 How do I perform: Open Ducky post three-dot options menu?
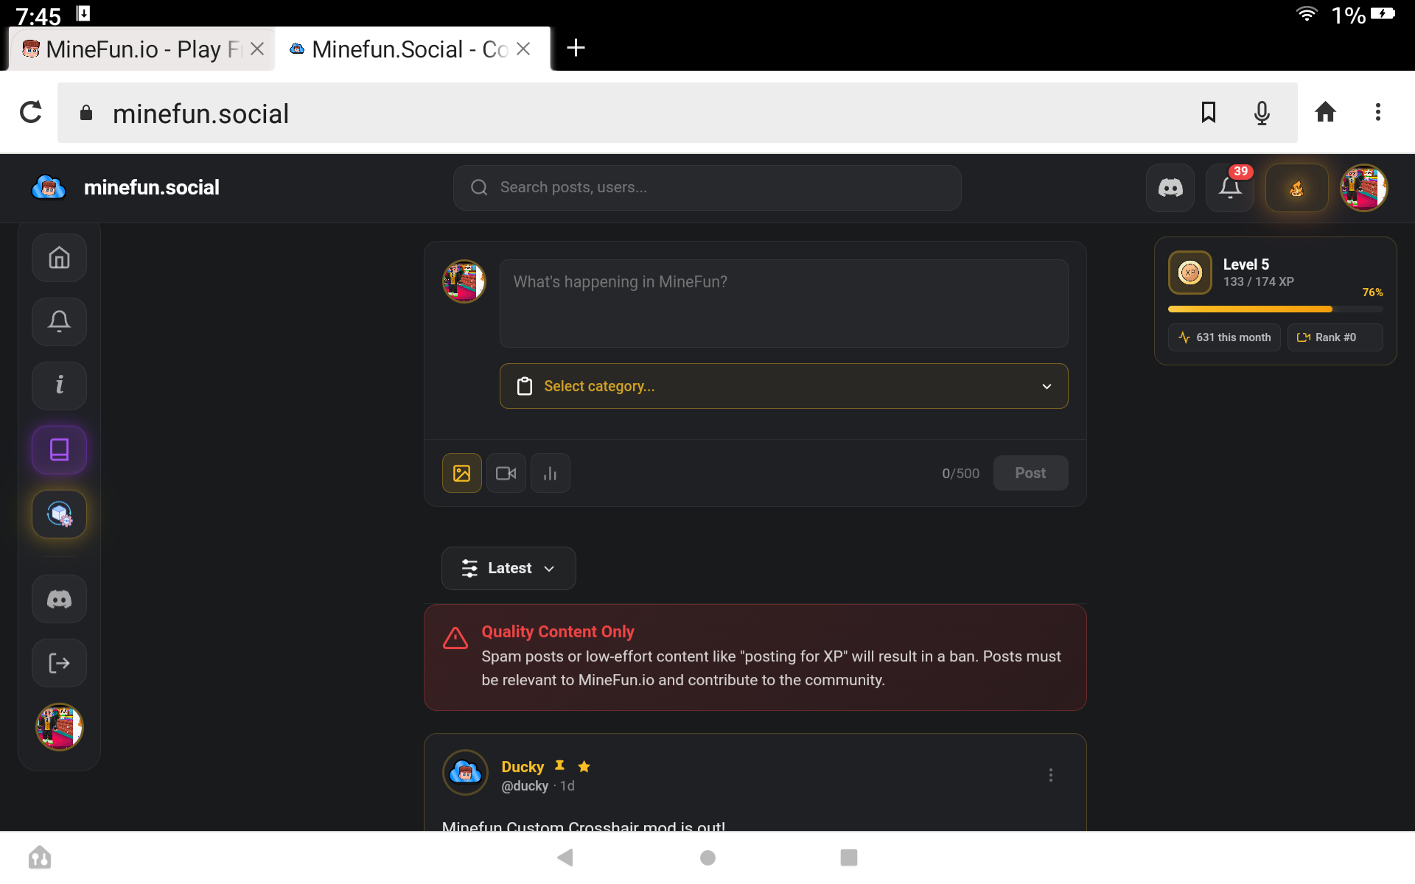(1050, 775)
